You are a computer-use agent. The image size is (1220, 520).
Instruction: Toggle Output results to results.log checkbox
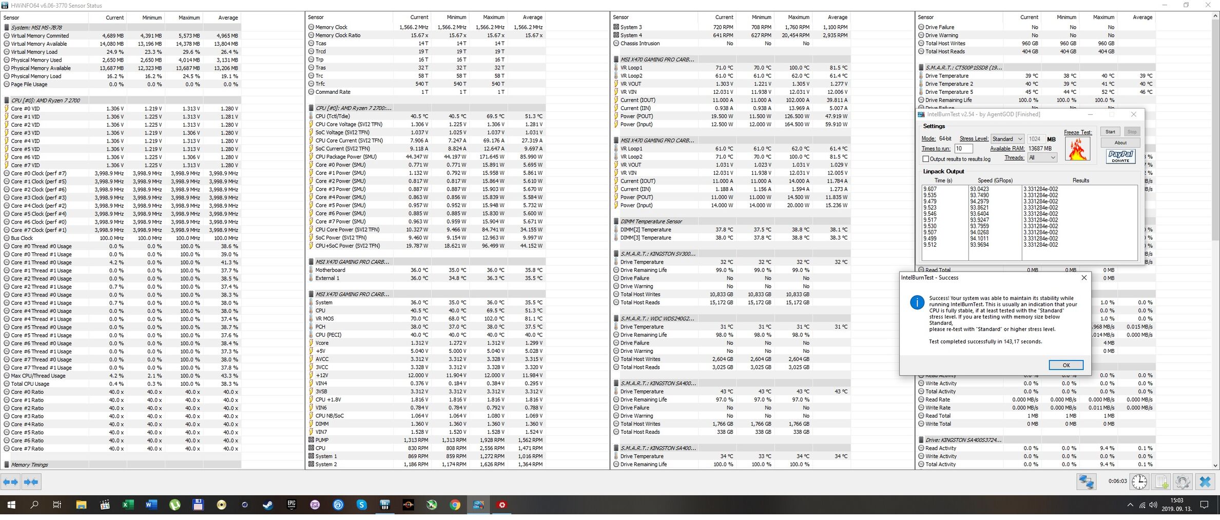926,159
